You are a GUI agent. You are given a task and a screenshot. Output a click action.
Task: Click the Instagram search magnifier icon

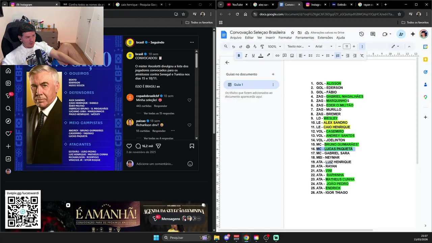pos(8,108)
